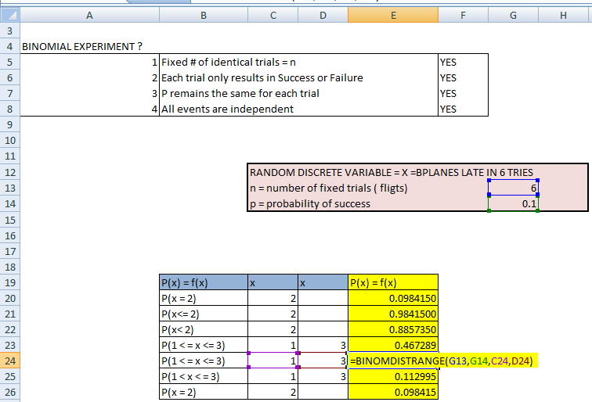Select the cell showing 0.112995

point(392,376)
